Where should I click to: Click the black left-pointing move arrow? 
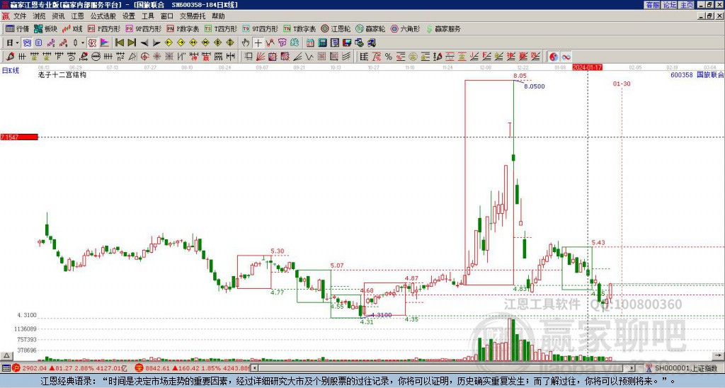pos(144,43)
